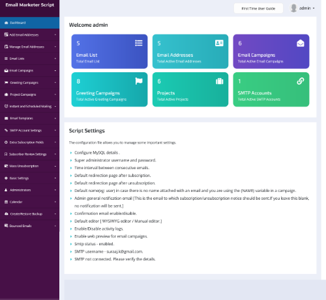This screenshot has width=326, height=300.
Task: Expand Basic Settings submenu arrow
Action: pos(55,178)
